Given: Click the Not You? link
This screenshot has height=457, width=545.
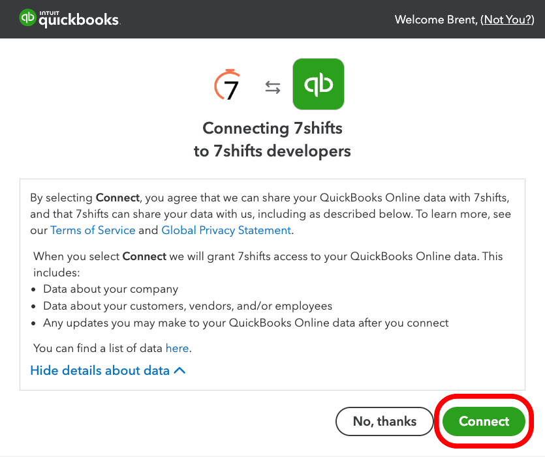Looking at the screenshot, I should 507,20.
